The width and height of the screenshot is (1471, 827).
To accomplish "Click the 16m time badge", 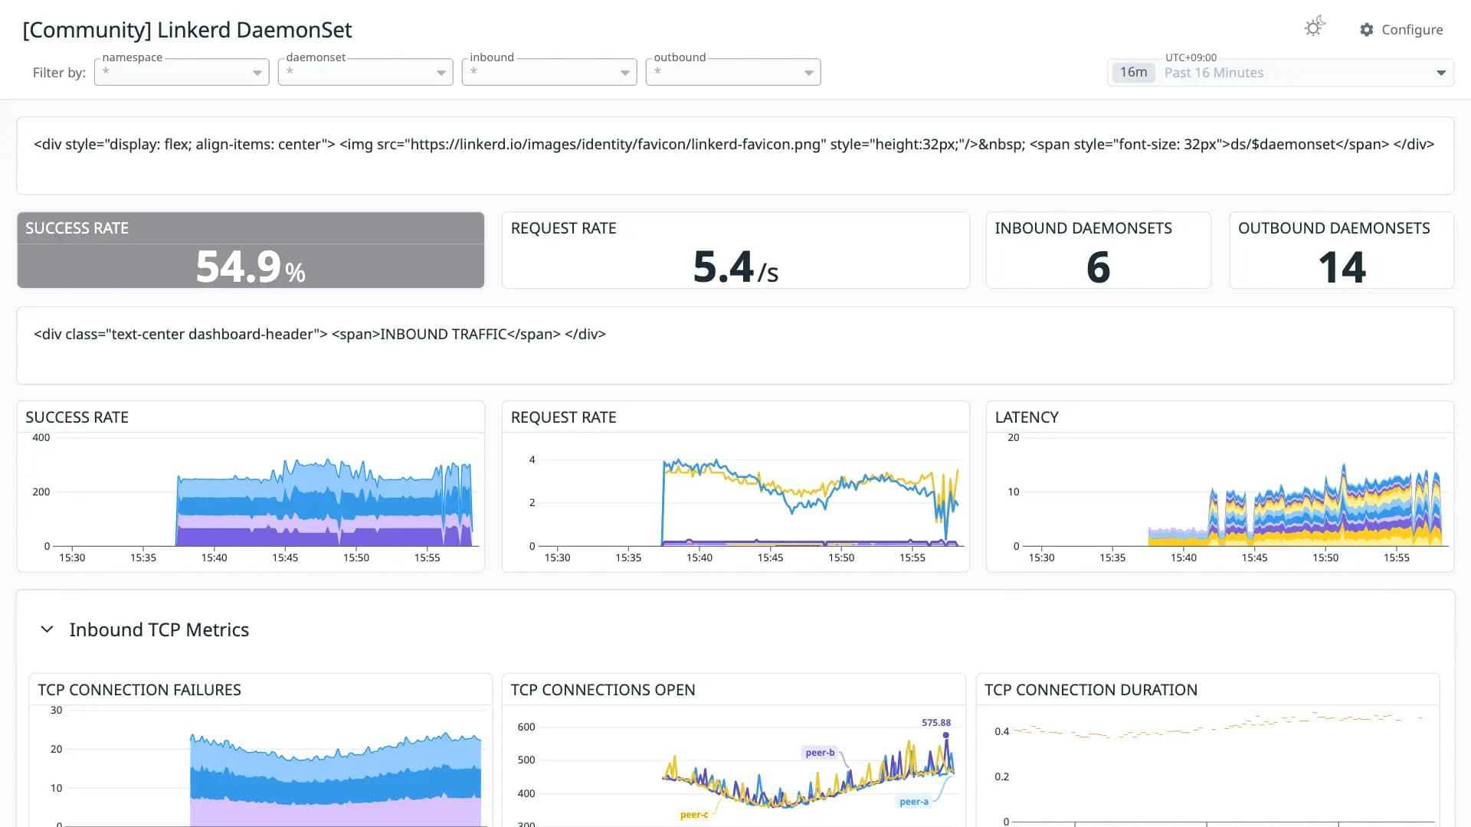I will pos(1133,73).
